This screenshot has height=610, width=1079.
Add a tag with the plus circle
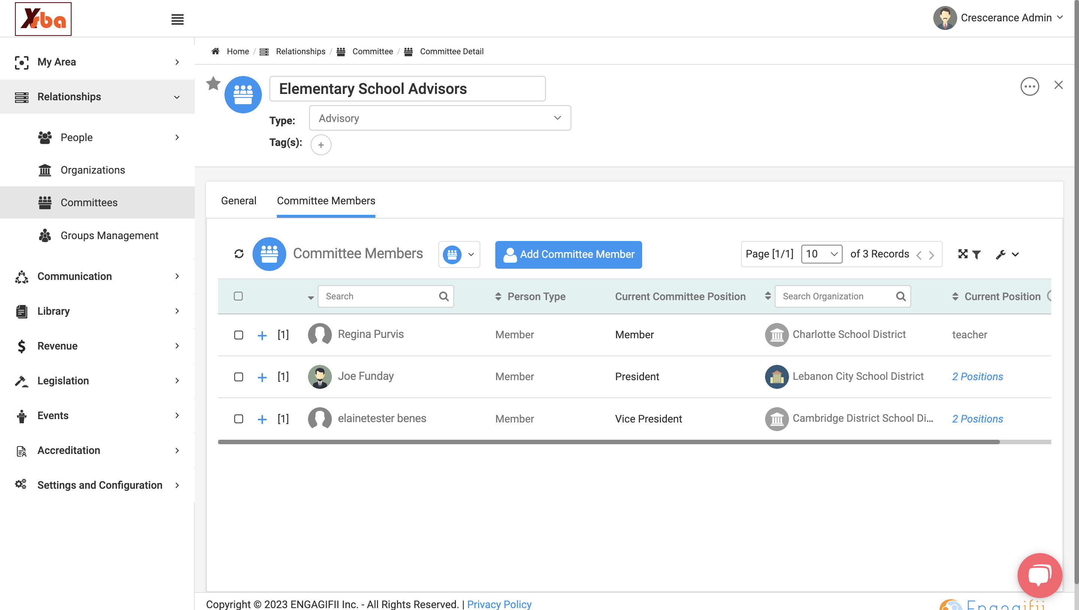pyautogui.click(x=321, y=144)
